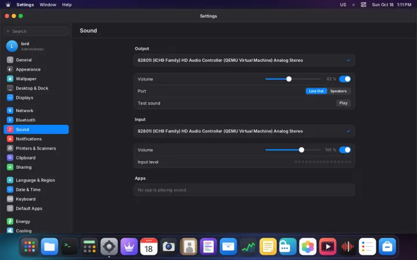Viewport: 417px width, 260px height.
Task: Adjust the input Volume slider
Action: (293, 150)
